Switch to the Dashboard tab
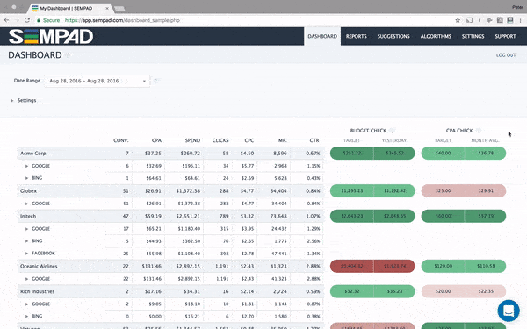The image size is (527, 329). pyautogui.click(x=322, y=36)
